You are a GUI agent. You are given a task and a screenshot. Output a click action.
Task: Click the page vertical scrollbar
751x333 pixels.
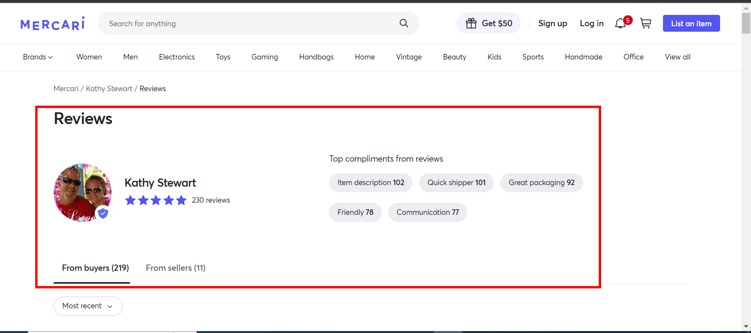pos(746,23)
